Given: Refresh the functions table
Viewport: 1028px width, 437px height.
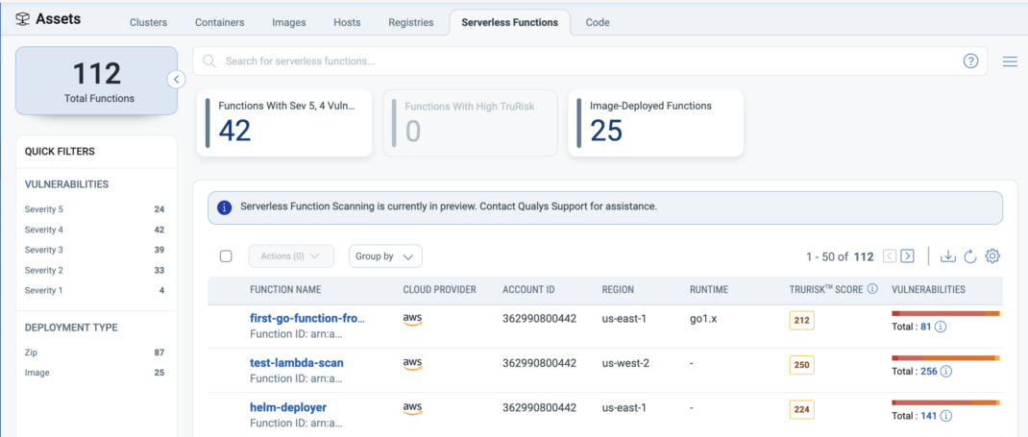Looking at the screenshot, I should click(x=970, y=256).
